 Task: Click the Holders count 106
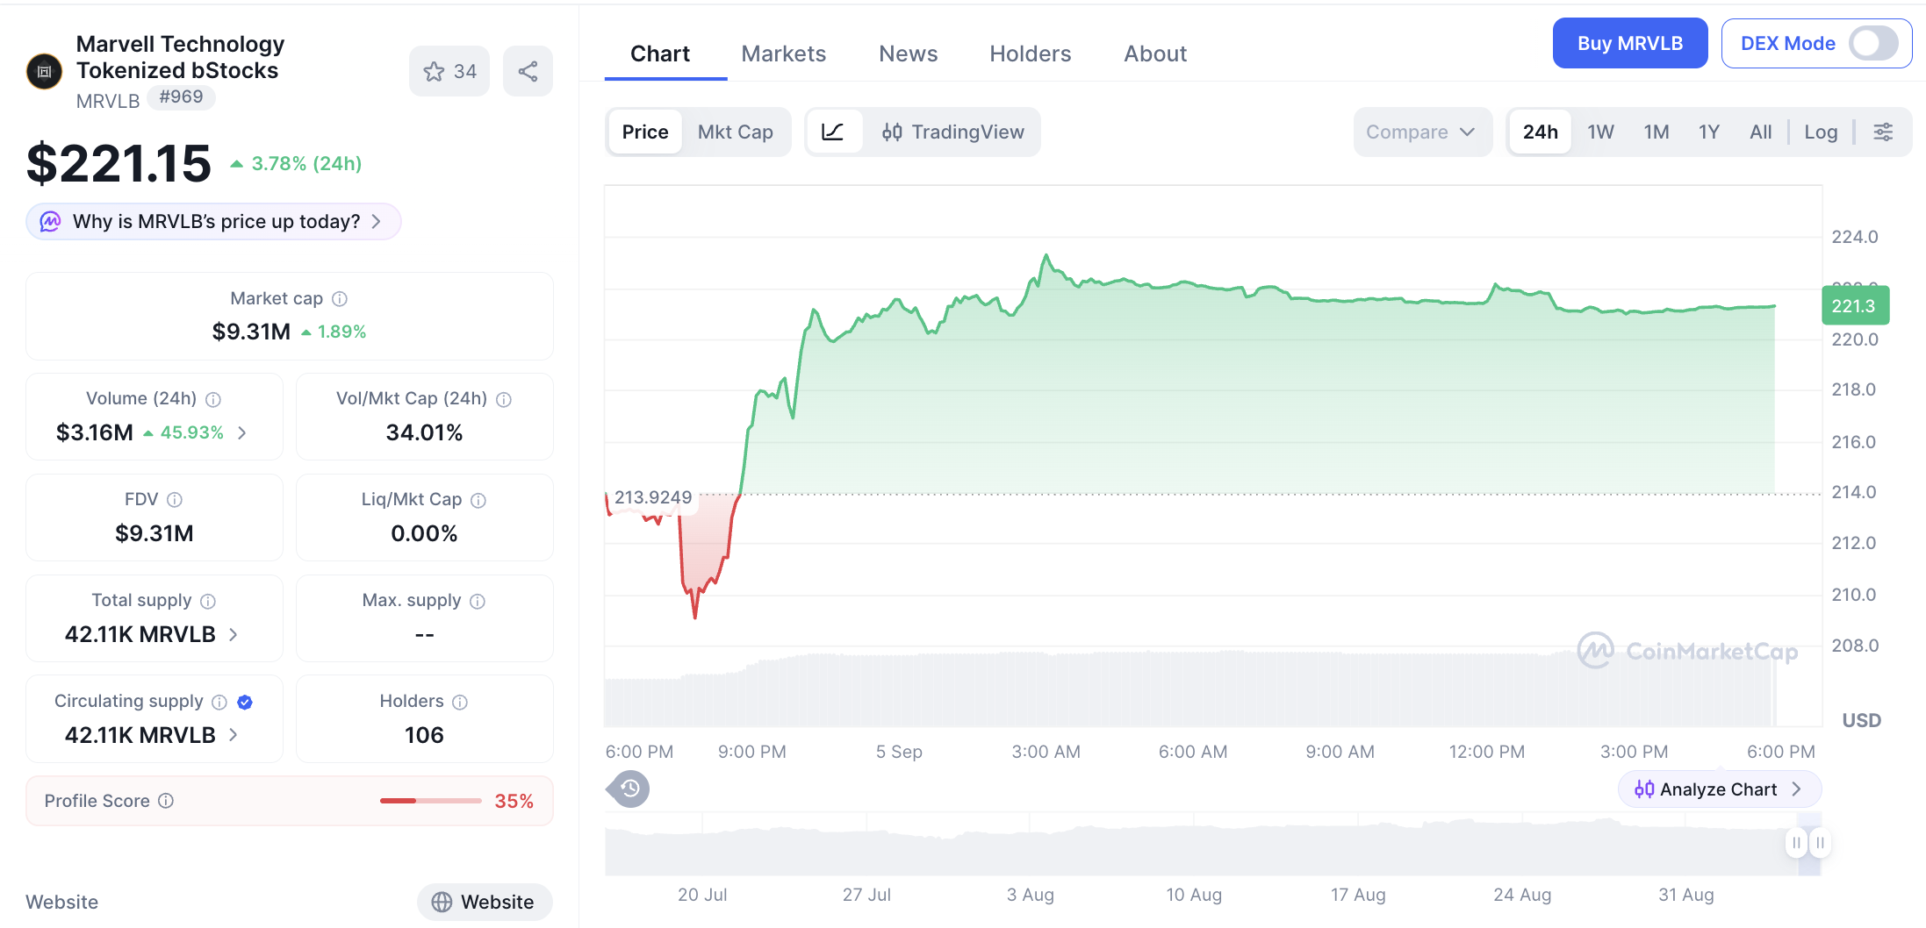click(x=424, y=735)
